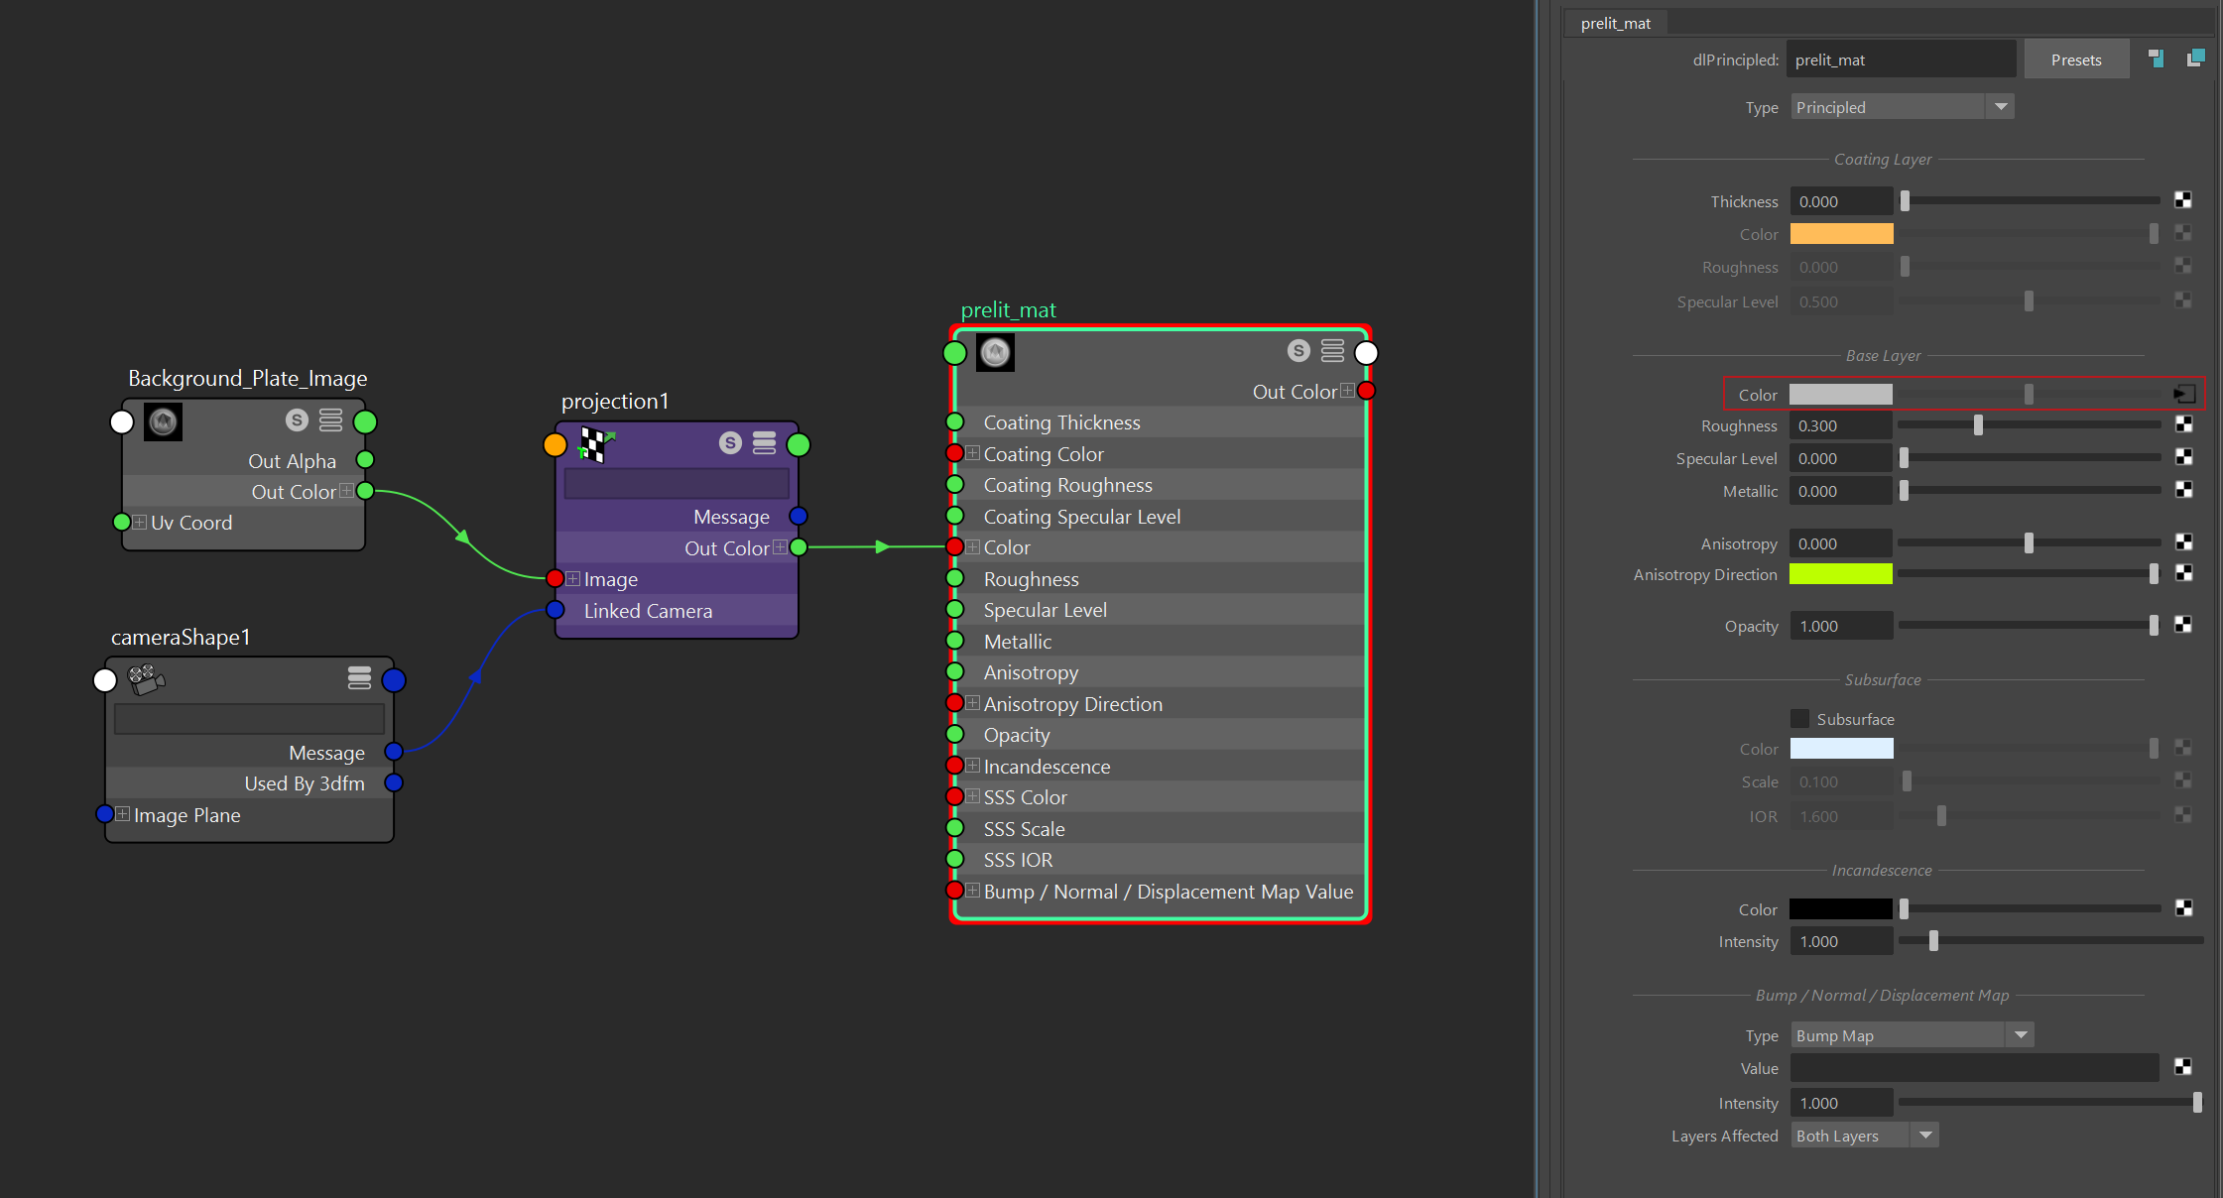
Task: Click the Presets button
Action: (x=2075, y=60)
